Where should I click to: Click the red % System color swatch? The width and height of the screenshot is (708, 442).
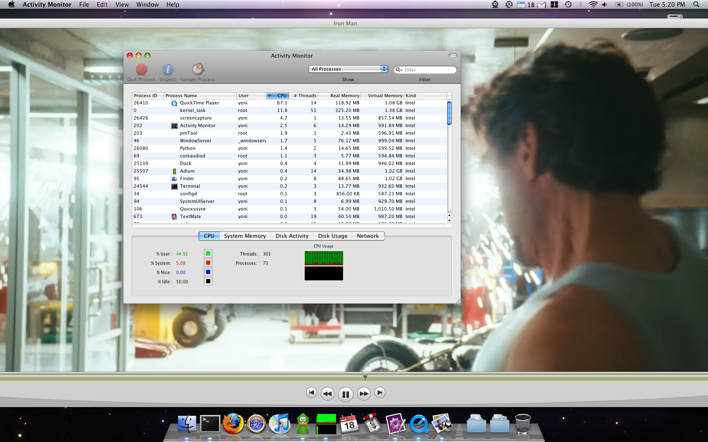tap(208, 263)
